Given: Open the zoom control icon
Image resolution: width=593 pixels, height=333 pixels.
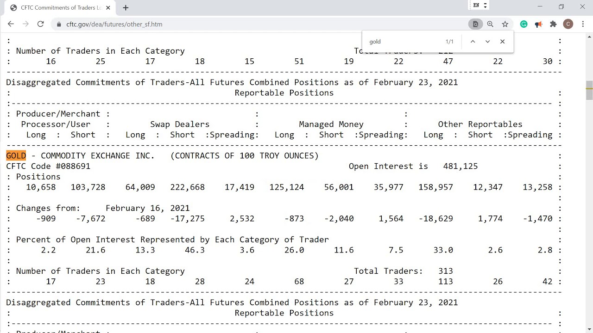Looking at the screenshot, I should [x=490, y=24].
